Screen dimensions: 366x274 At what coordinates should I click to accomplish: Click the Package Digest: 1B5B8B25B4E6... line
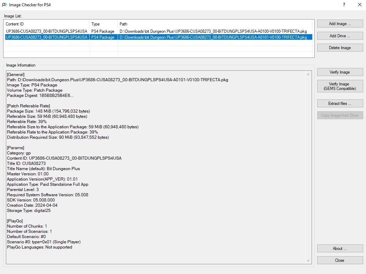40,96
